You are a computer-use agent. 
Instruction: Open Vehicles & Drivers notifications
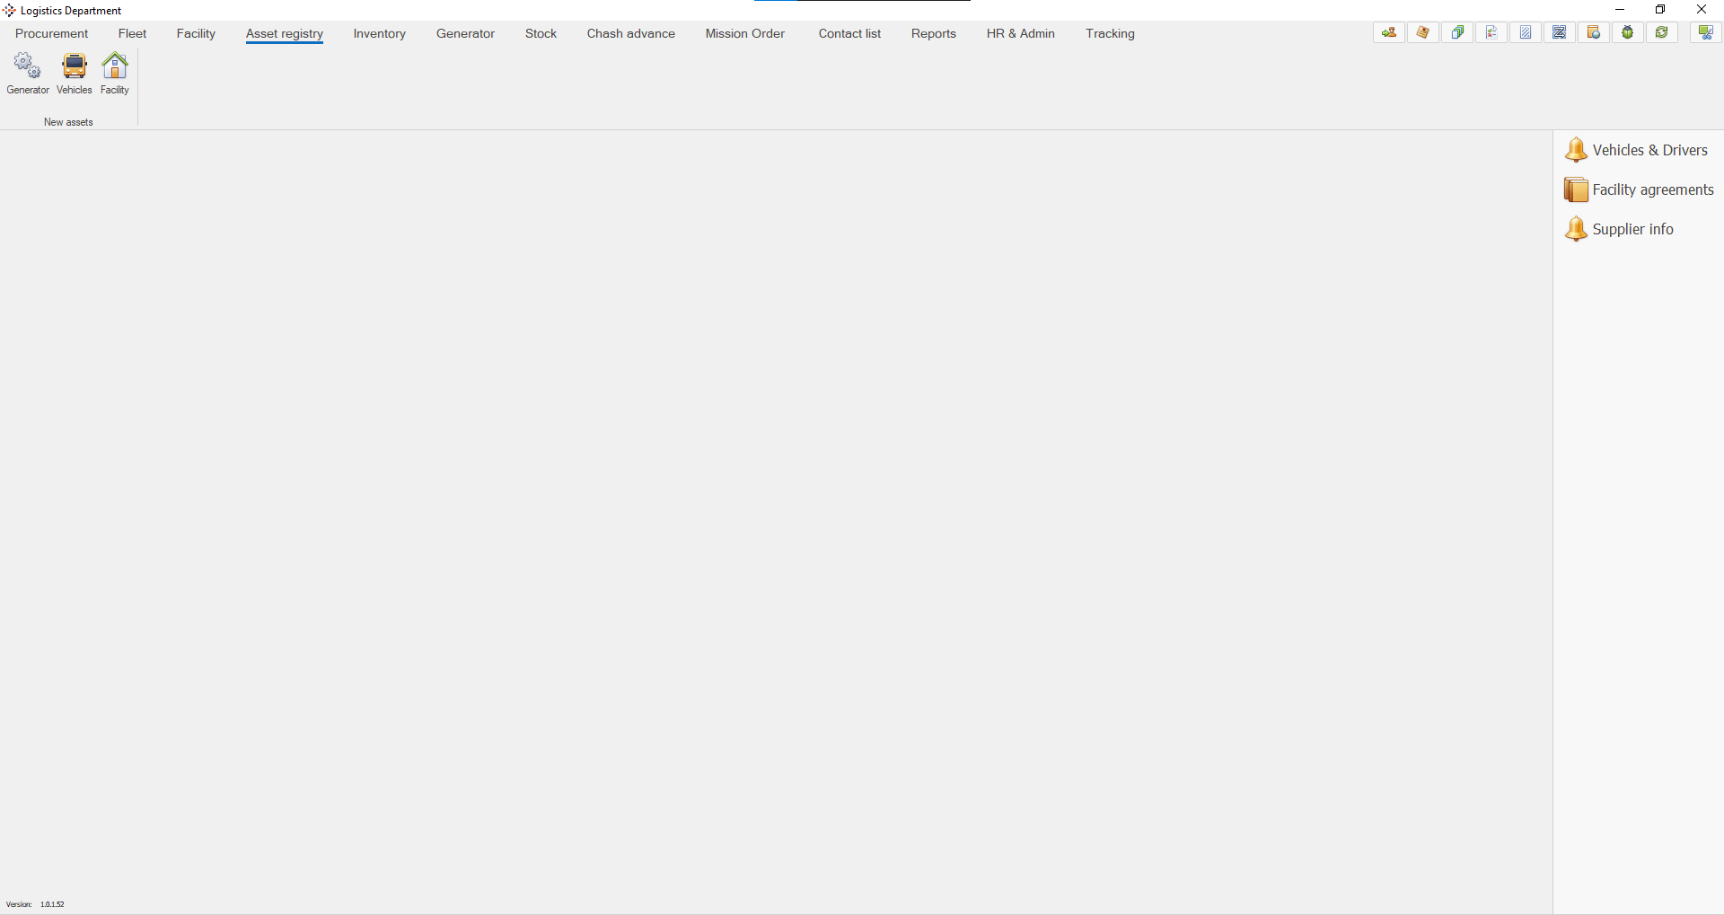pyautogui.click(x=1649, y=150)
